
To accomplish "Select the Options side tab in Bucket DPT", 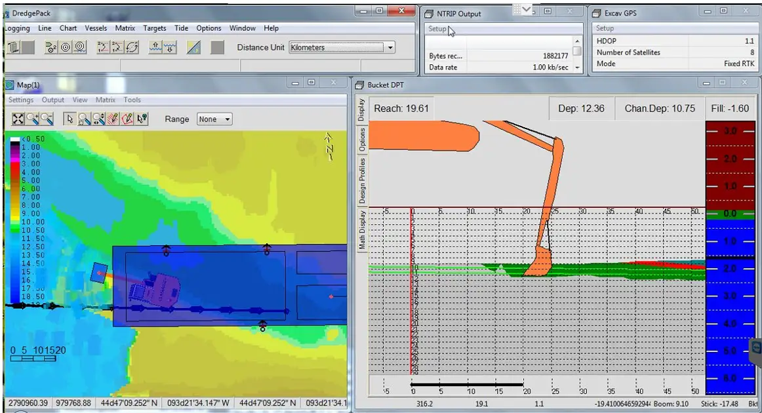I will 361,139.
